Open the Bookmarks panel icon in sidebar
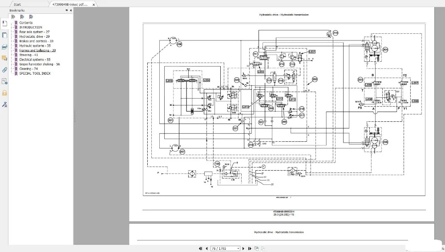This screenshot has width=445, height=252. [4, 24]
